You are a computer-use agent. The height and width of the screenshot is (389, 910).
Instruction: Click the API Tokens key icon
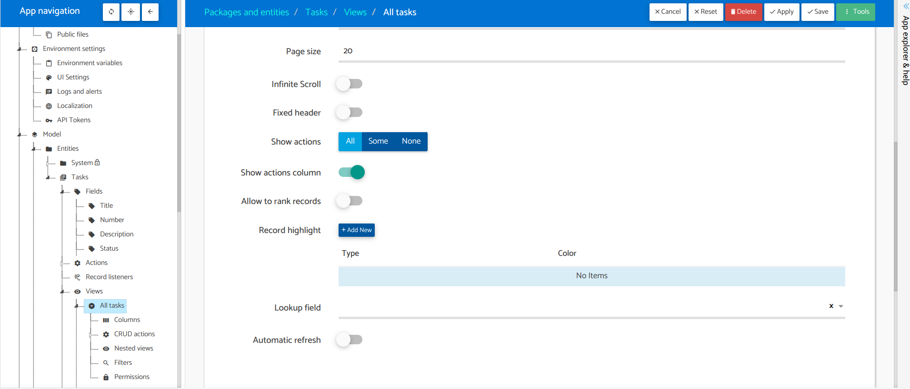pos(49,120)
